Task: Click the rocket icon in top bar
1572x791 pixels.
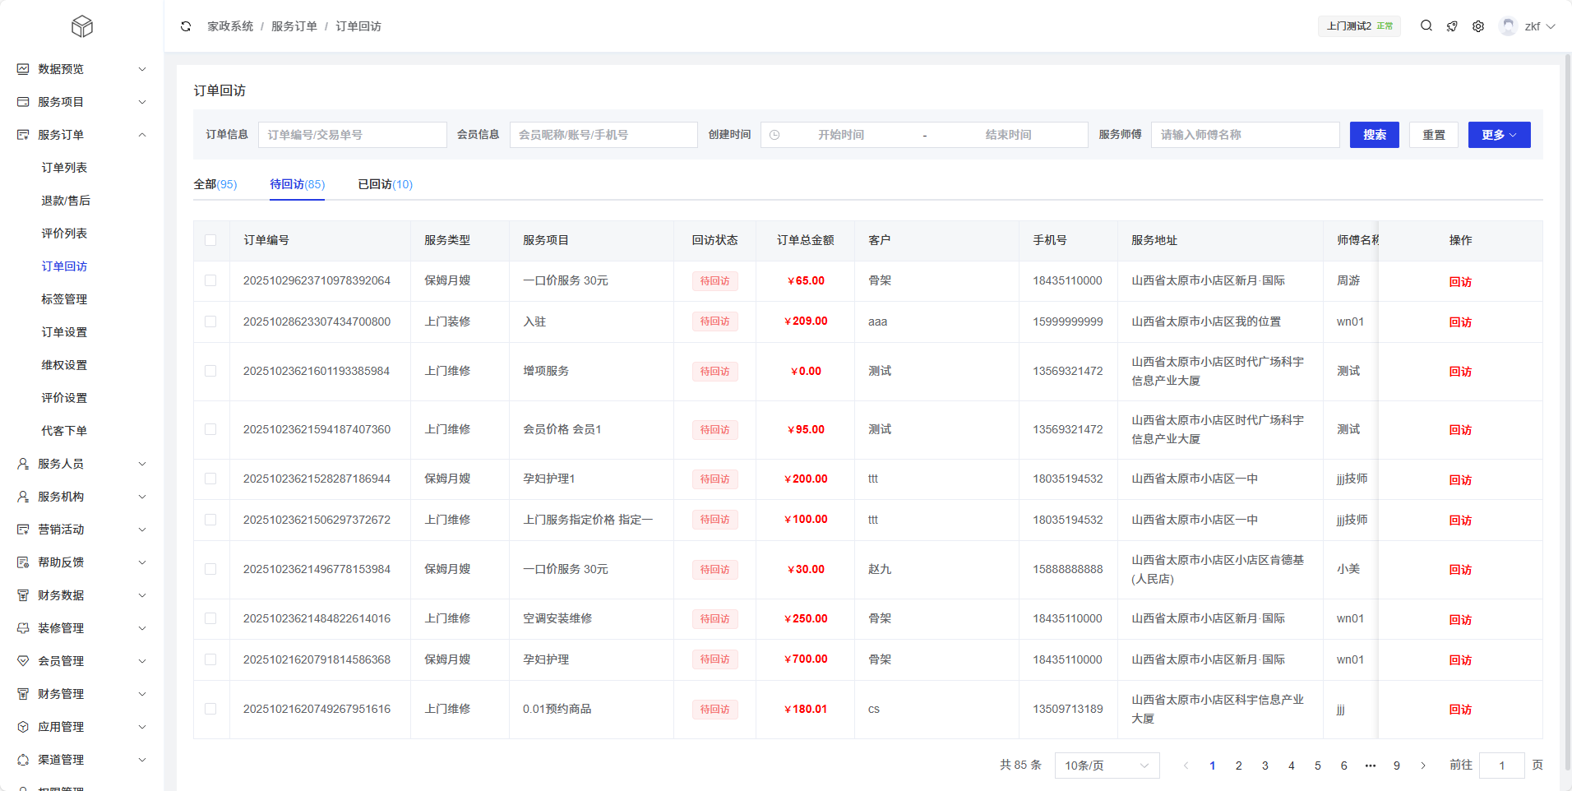Action: click(1452, 26)
